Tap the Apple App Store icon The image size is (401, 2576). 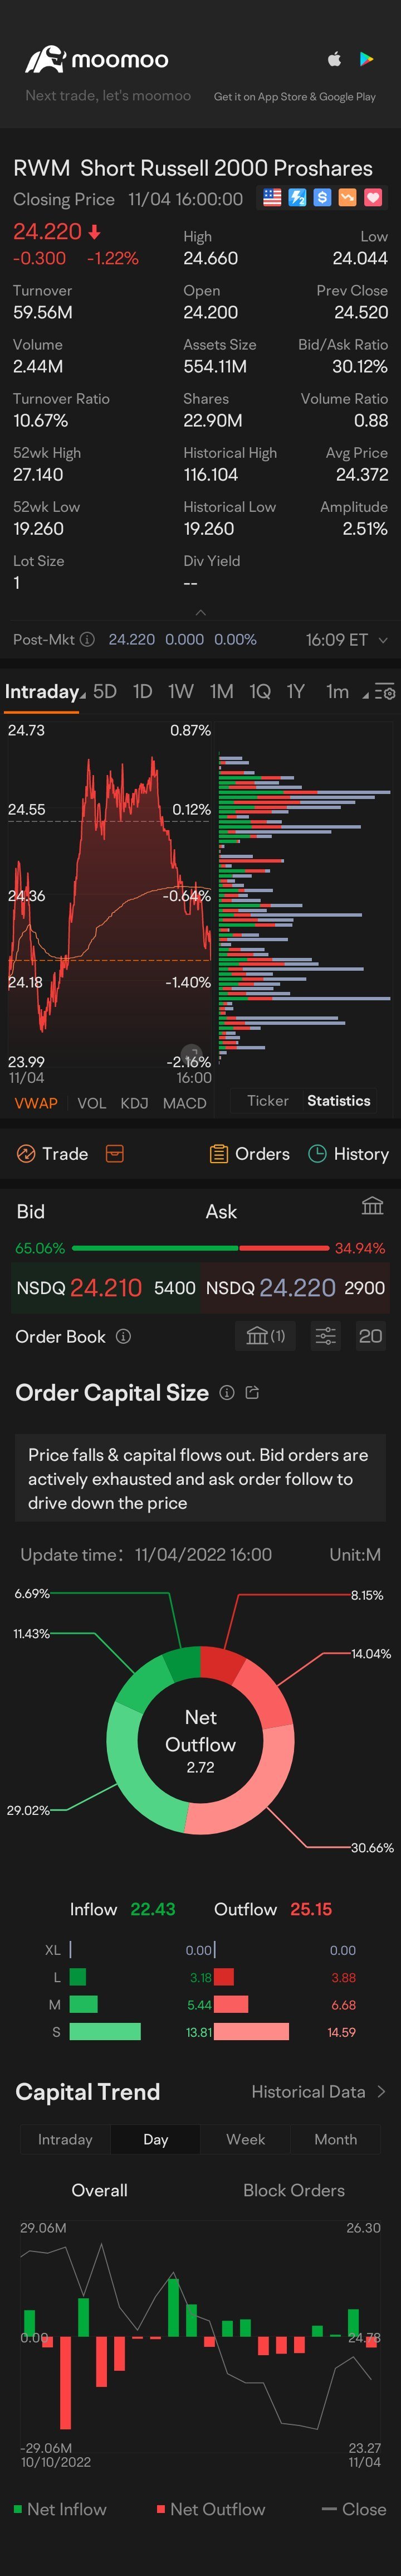(335, 59)
